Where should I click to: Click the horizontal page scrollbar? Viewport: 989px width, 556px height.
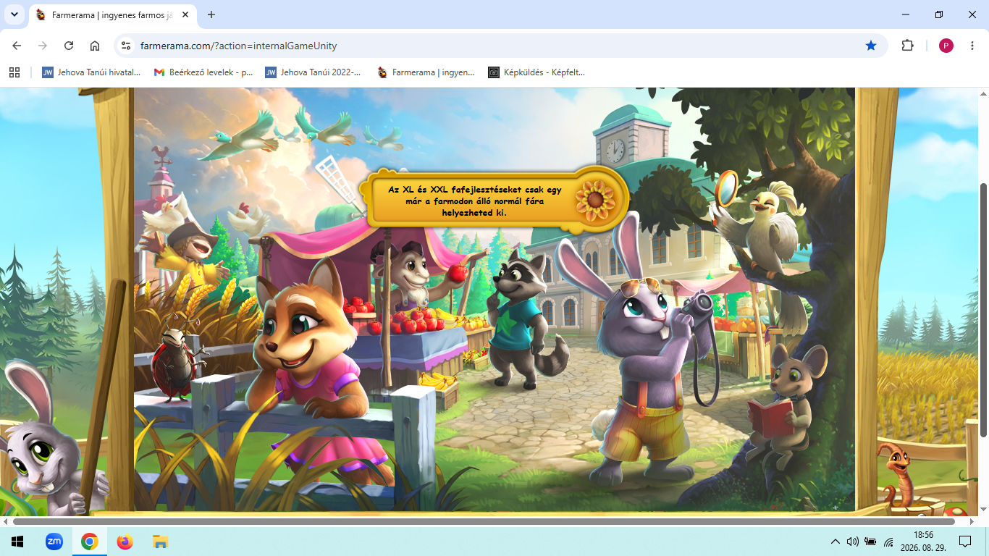tap(484, 521)
